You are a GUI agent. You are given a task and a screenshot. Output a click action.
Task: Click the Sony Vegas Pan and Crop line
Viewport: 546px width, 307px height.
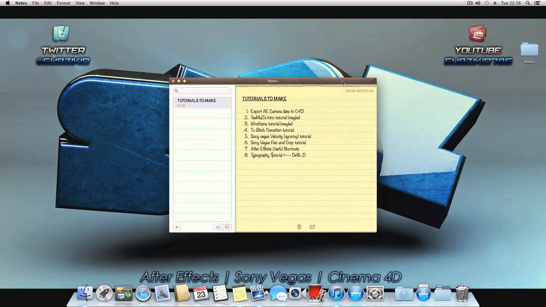tap(278, 143)
